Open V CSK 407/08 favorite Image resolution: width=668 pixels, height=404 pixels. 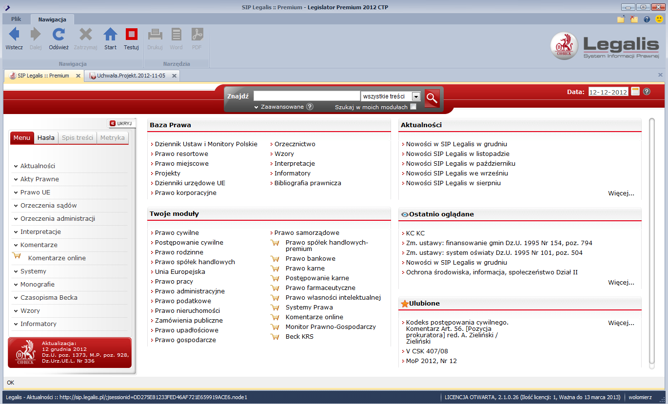(x=427, y=351)
